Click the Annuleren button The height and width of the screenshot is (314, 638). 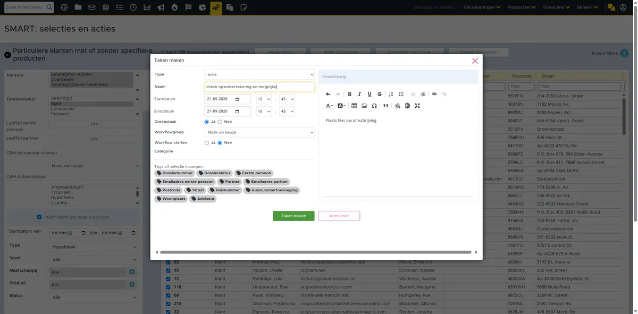339,216
